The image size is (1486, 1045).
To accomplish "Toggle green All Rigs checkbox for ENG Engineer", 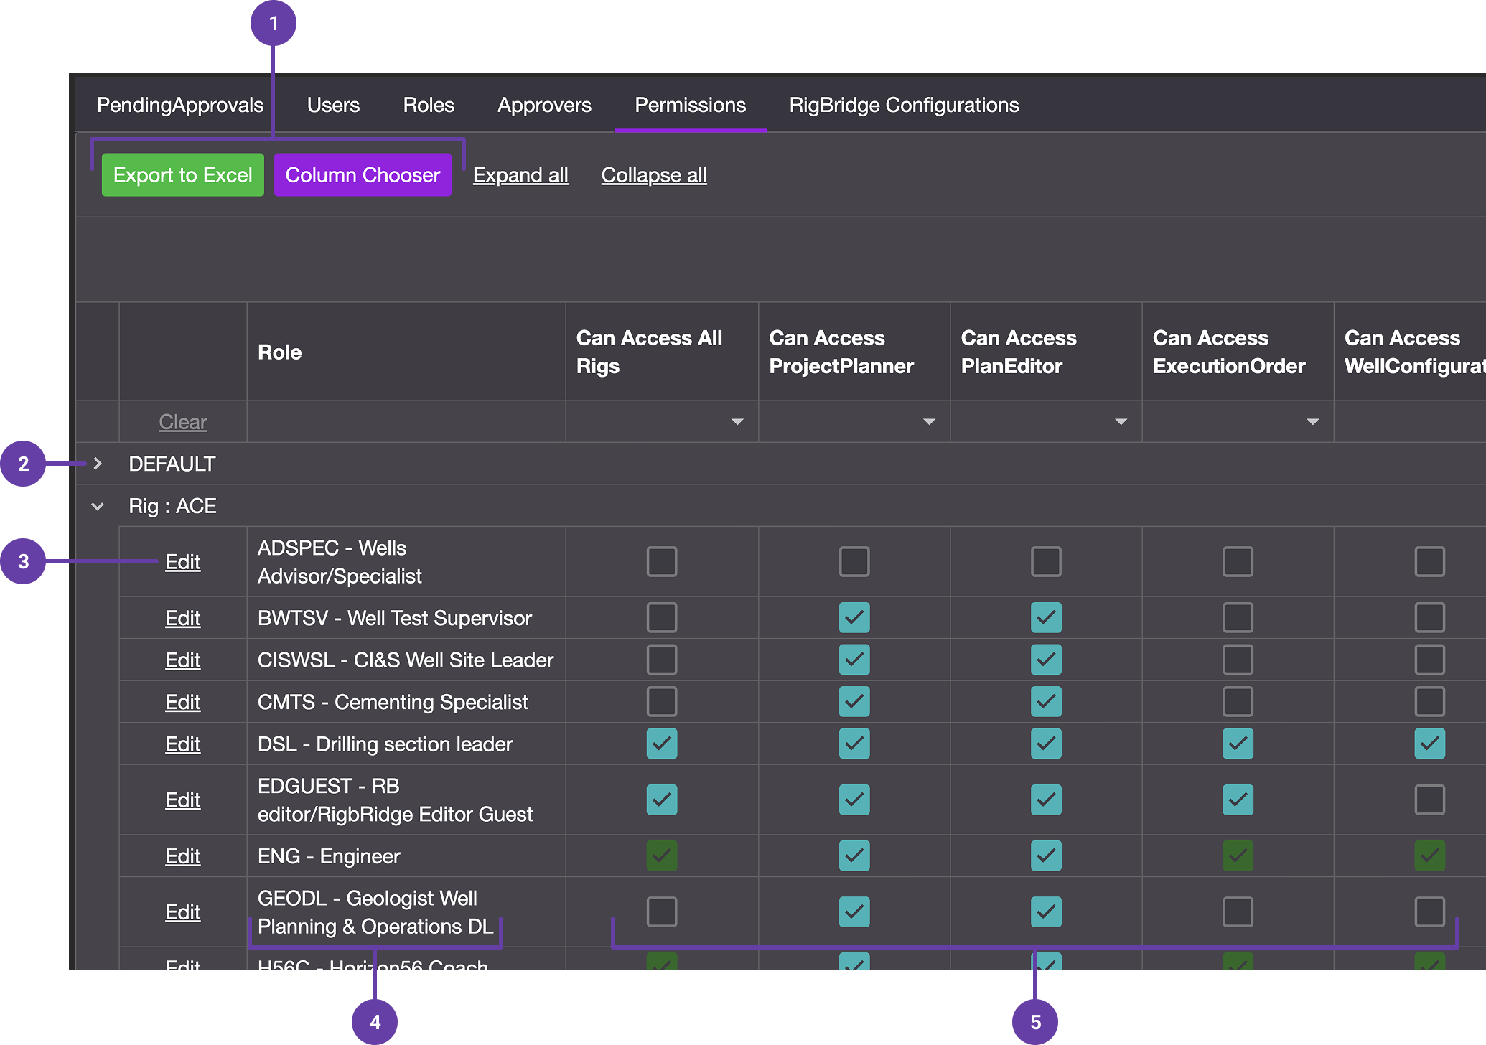I will (x=661, y=856).
